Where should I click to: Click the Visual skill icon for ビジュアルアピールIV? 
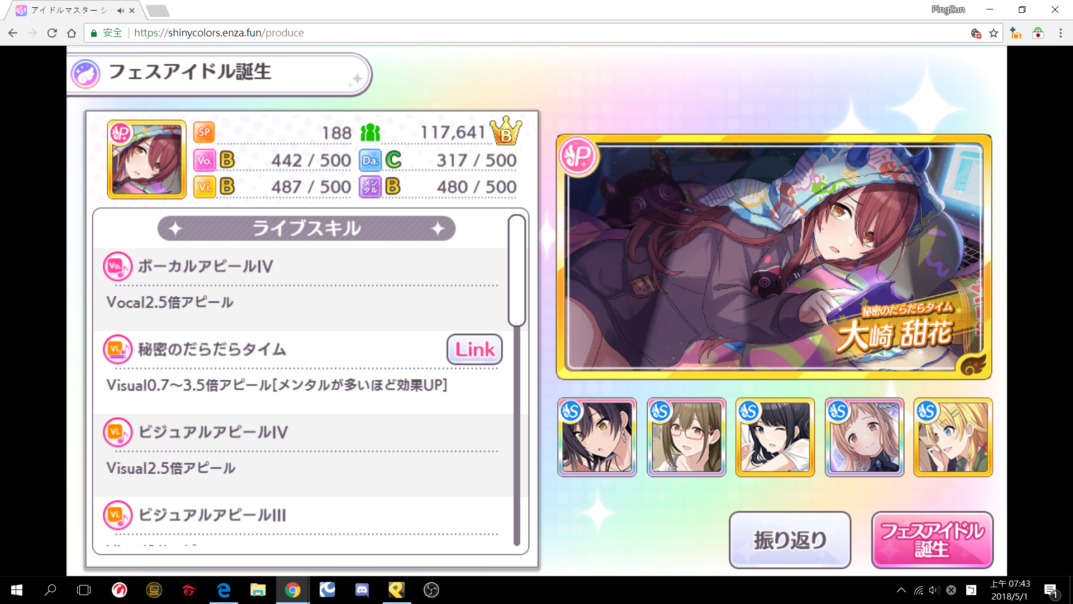tap(118, 432)
